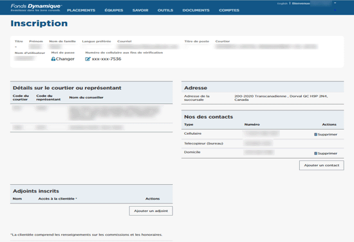The height and width of the screenshot is (242, 354).
Task: Click the Type column header in contacts
Action: click(189, 125)
